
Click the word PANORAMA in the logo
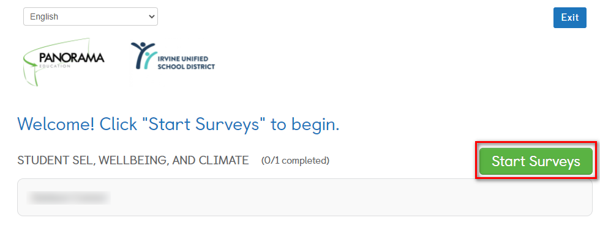pyautogui.click(x=72, y=58)
